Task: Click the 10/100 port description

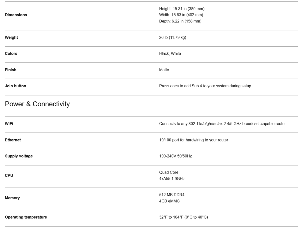Action: pyautogui.click(x=194, y=140)
